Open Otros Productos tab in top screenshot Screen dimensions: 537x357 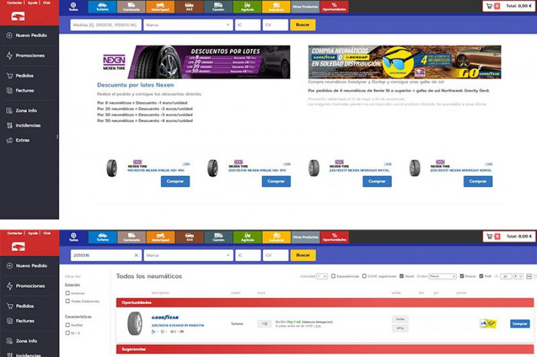[305, 7]
